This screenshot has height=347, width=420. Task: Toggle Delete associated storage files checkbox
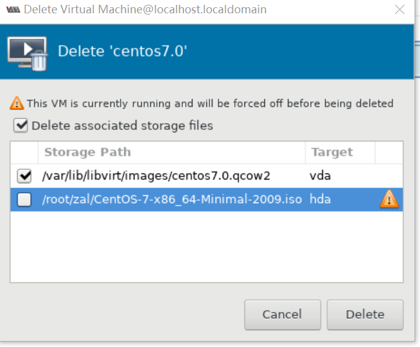coord(21,126)
